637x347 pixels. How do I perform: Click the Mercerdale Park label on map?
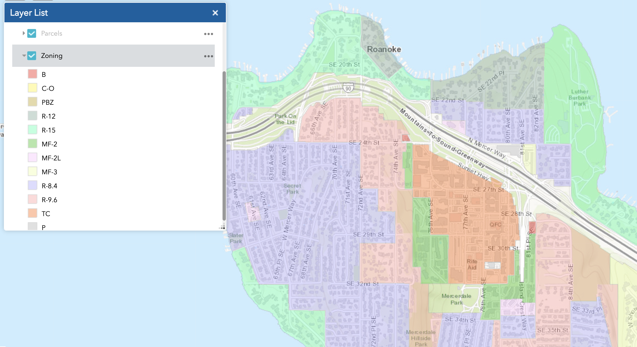(456, 299)
